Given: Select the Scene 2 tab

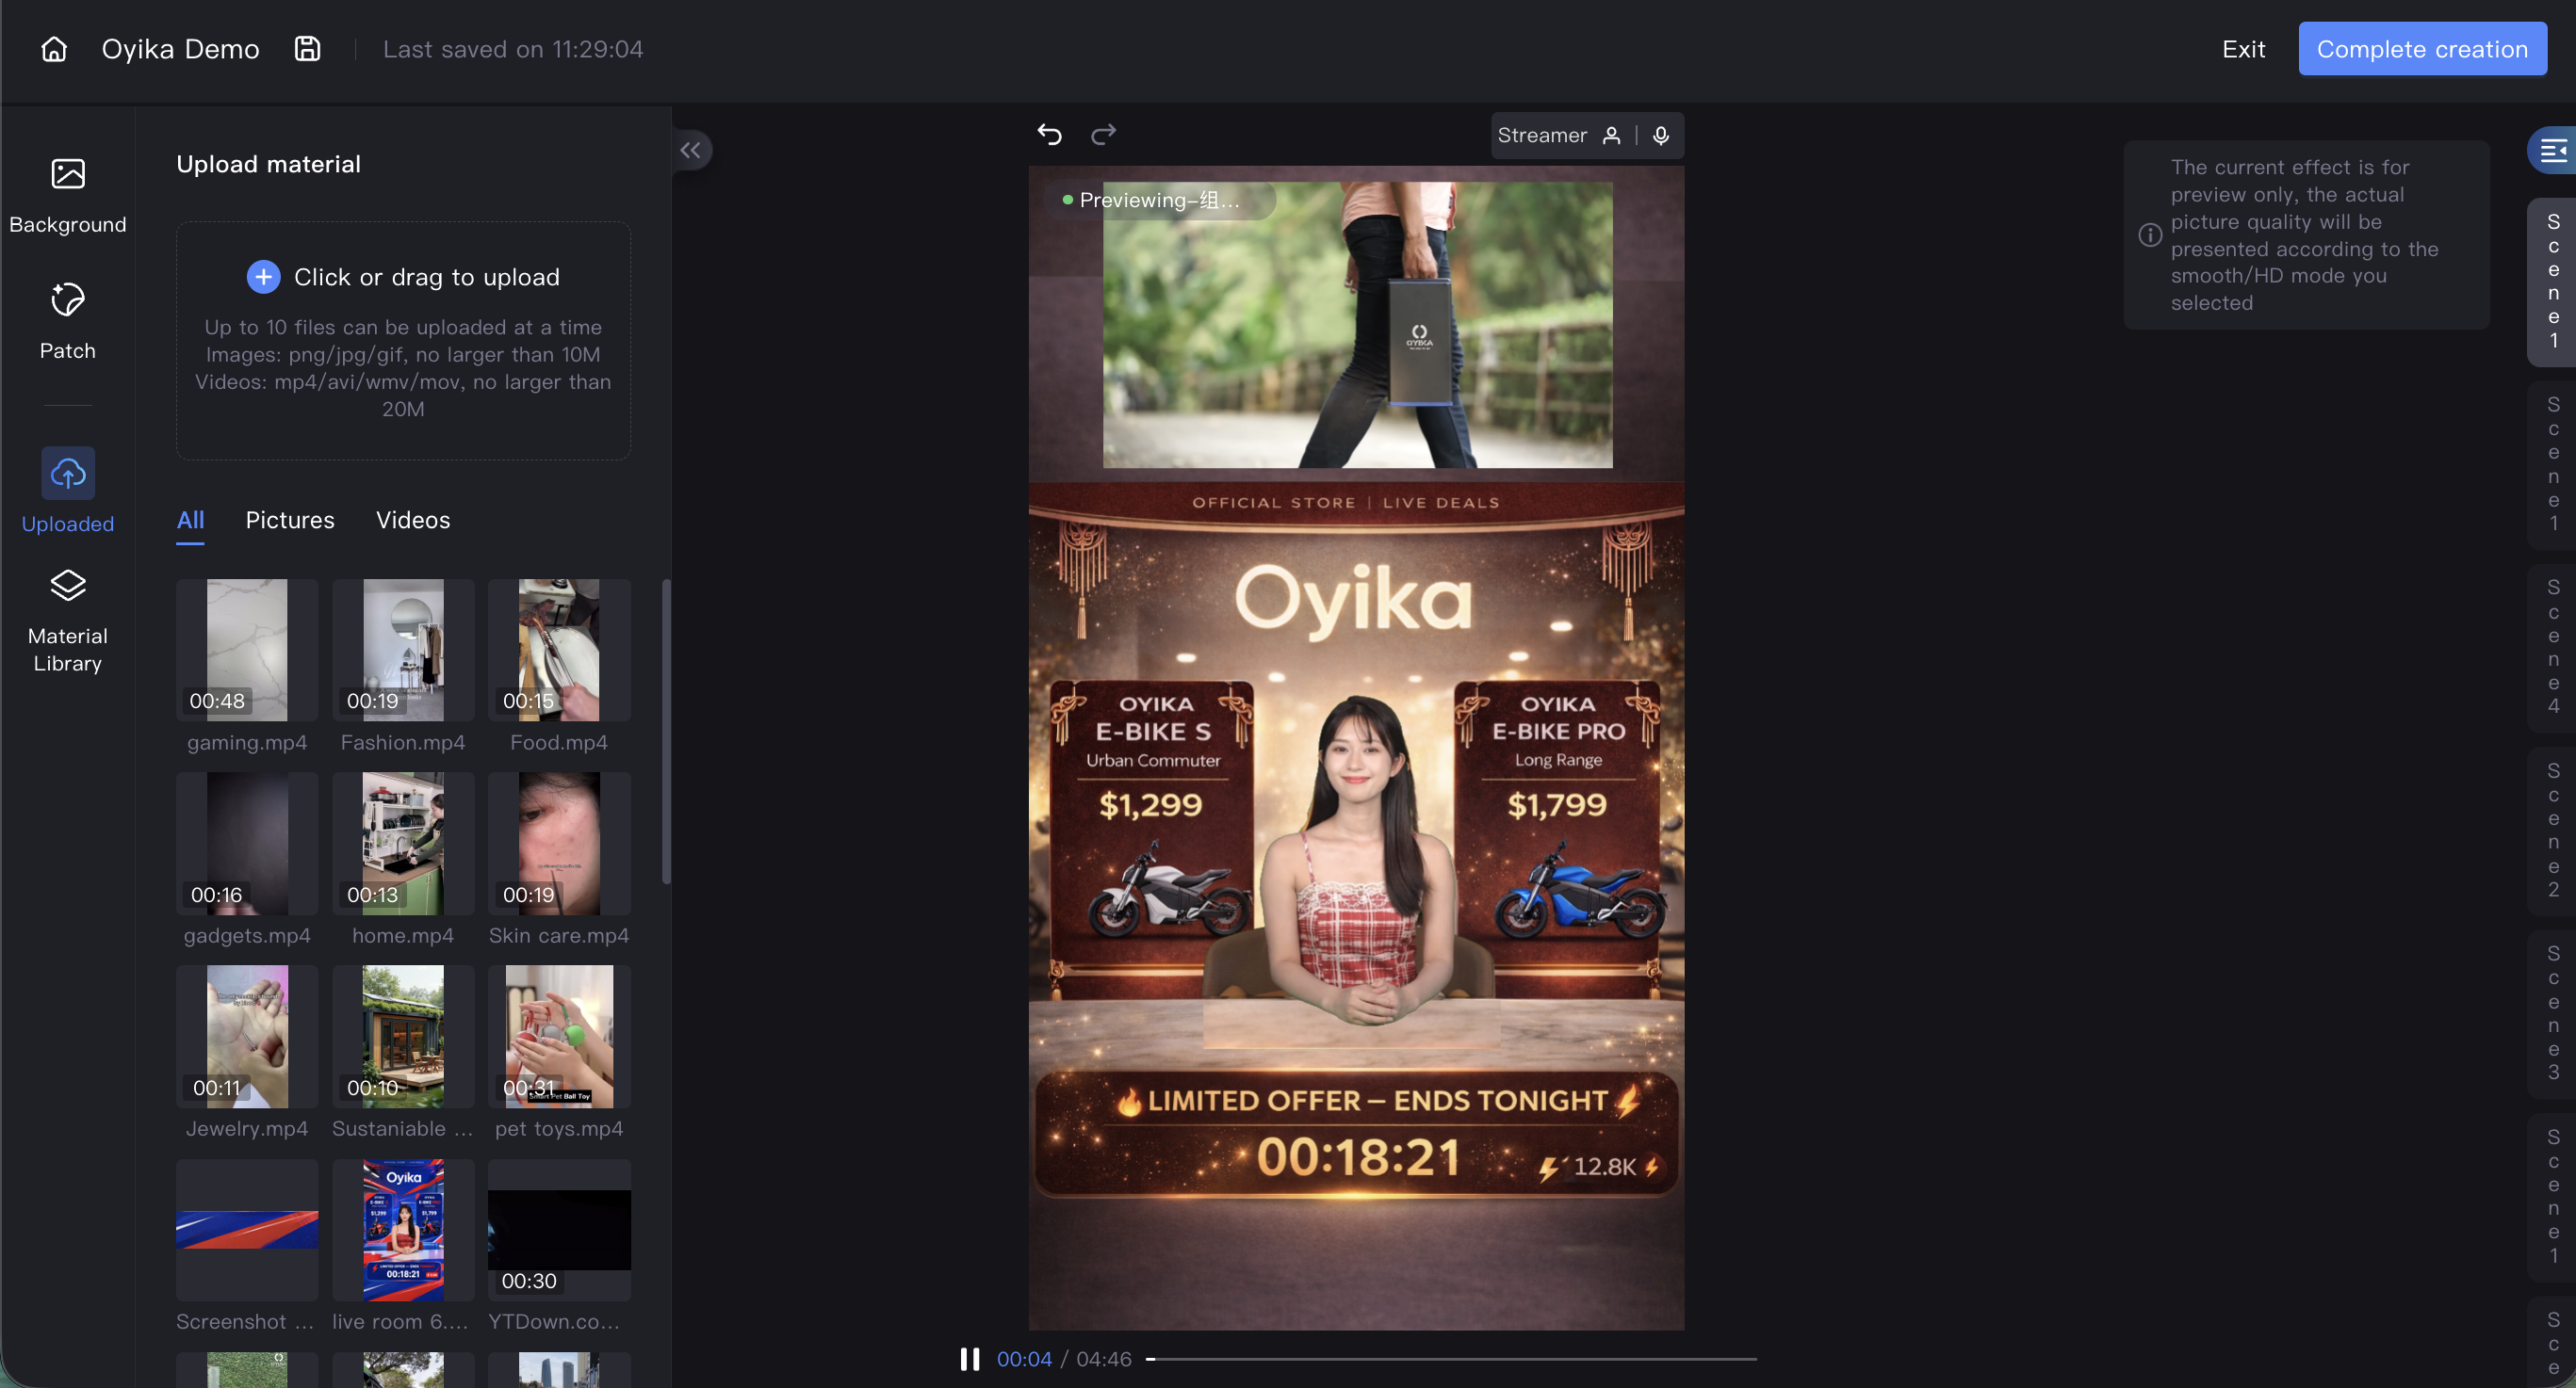Looking at the screenshot, I should point(2553,831).
